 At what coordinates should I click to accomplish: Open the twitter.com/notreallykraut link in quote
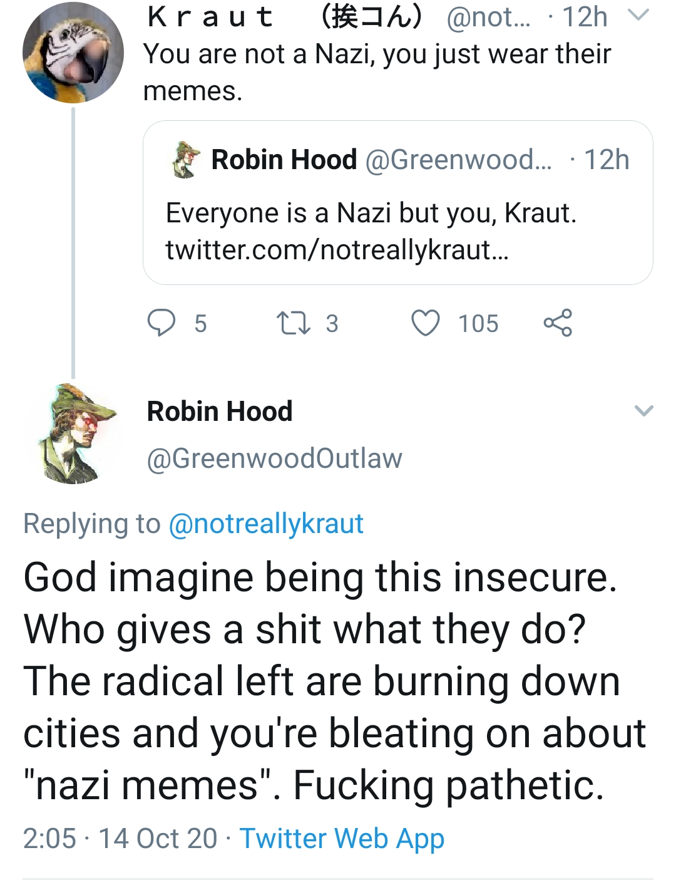pyautogui.click(x=337, y=250)
